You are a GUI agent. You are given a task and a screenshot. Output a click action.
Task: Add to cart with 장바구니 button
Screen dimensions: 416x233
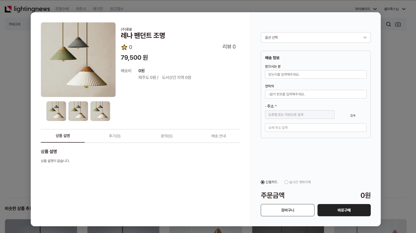[x=287, y=210]
